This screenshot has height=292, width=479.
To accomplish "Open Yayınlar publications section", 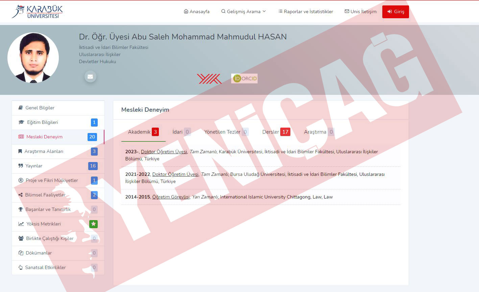I will pos(58,166).
